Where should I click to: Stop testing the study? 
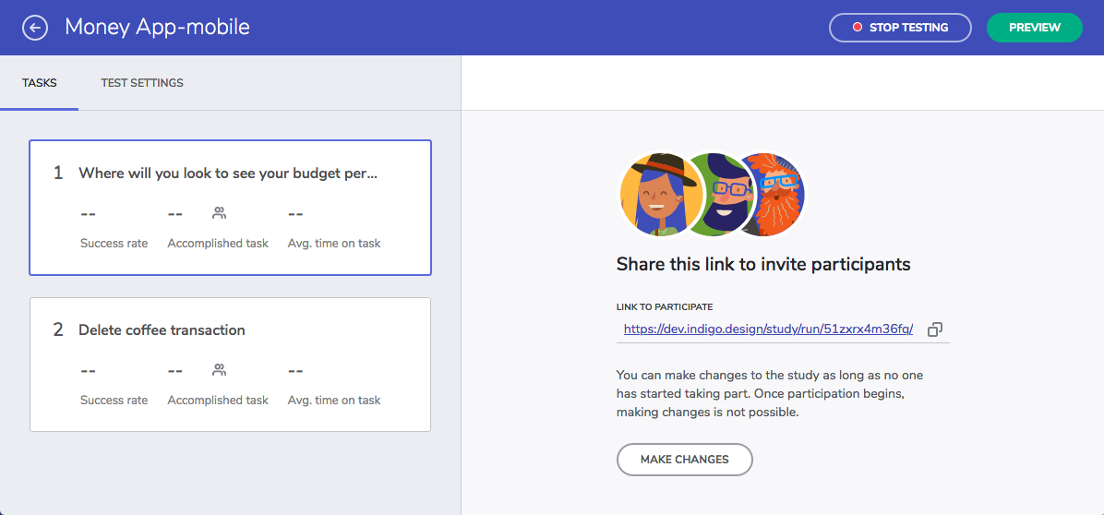click(901, 28)
